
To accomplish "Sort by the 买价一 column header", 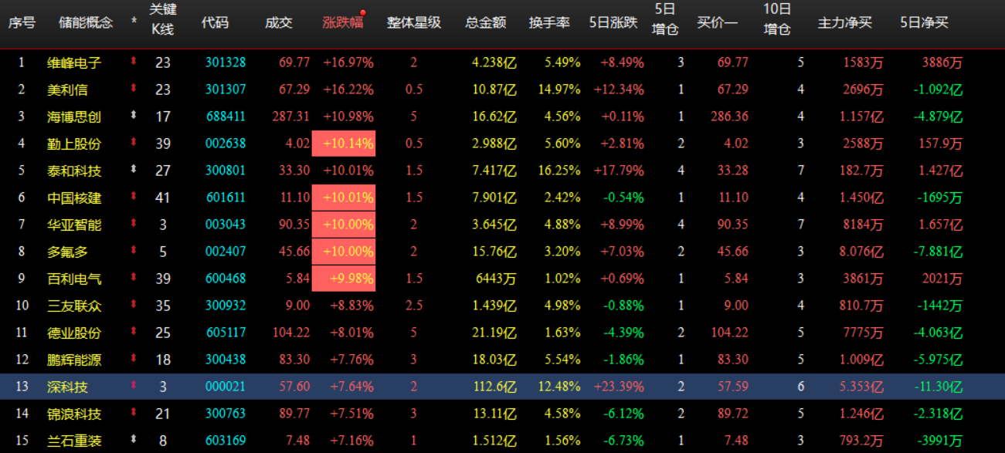I will pos(717,22).
